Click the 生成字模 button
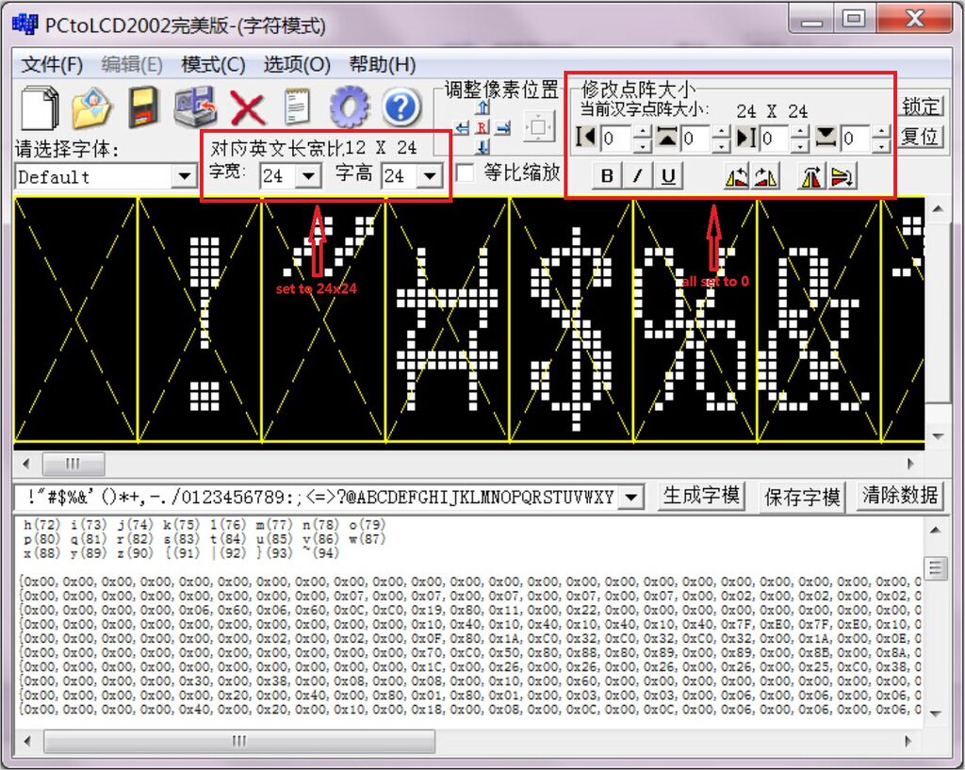The height and width of the screenshot is (770, 965). pyautogui.click(x=701, y=496)
